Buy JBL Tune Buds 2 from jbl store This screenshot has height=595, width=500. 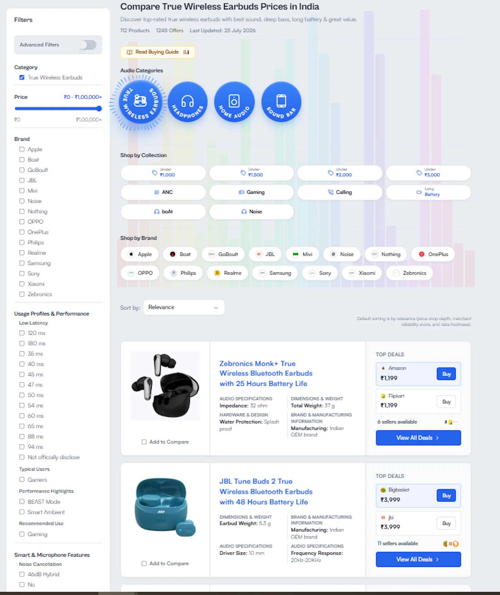(x=446, y=523)
